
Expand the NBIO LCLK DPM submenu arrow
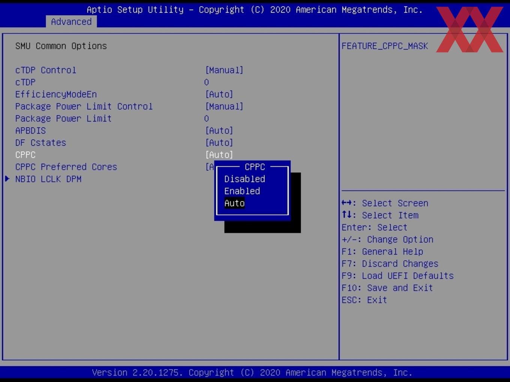coord(7,179)
